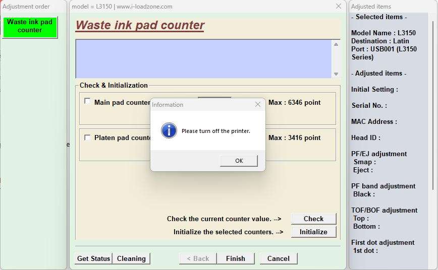Select Waste ink pad counter item

point(30,26)
